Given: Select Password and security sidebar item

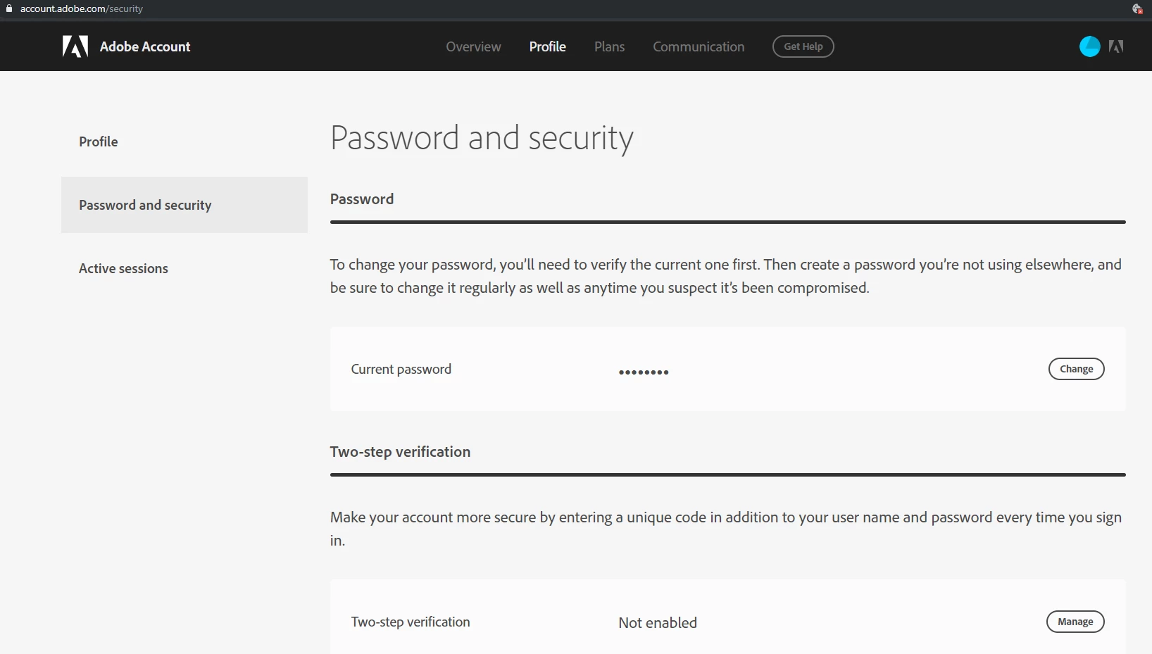Looking at the screenshot, I should [184, 205].
